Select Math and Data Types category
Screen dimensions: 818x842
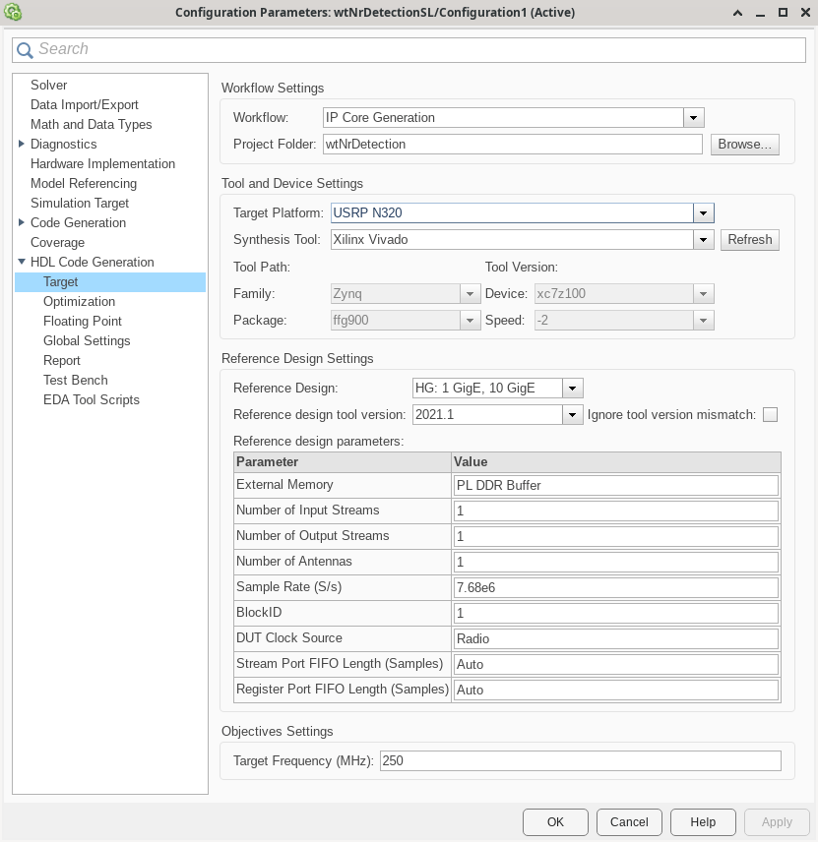click(92, 125)
